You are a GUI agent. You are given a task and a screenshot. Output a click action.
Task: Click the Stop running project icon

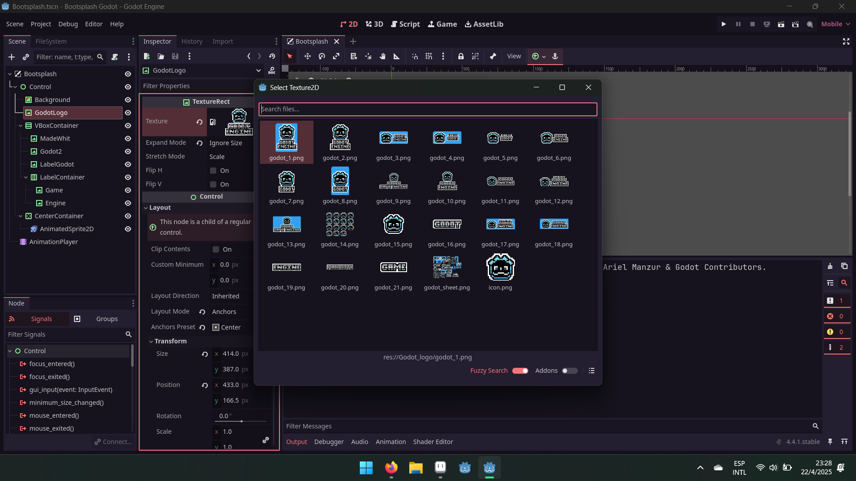(x=753, y=24)
